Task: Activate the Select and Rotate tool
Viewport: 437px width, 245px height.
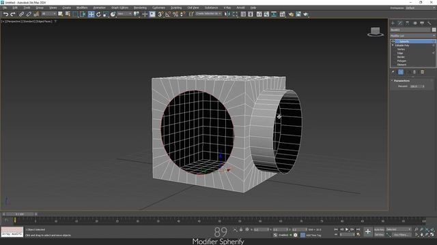Action: pyautogui.click(x=98, y=14)
